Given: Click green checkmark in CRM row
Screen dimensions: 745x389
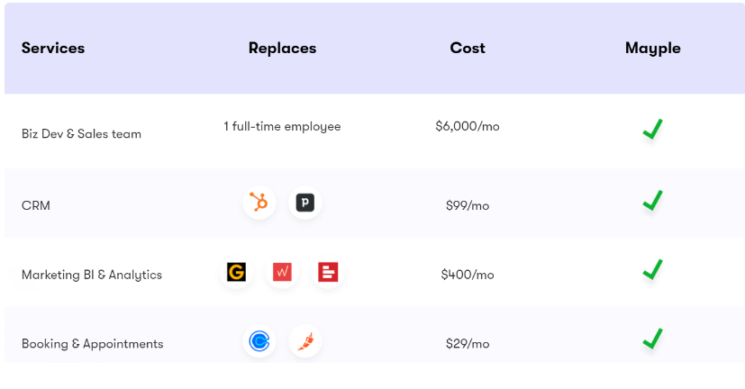Looking at the screenshot, I should click(653, 201).
